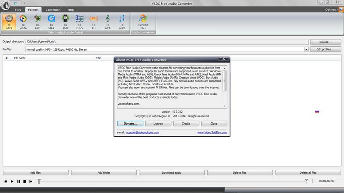Click the 00:00/00:00 time display
This screenshot has width=344, height=193.
[x=327, y=181]
